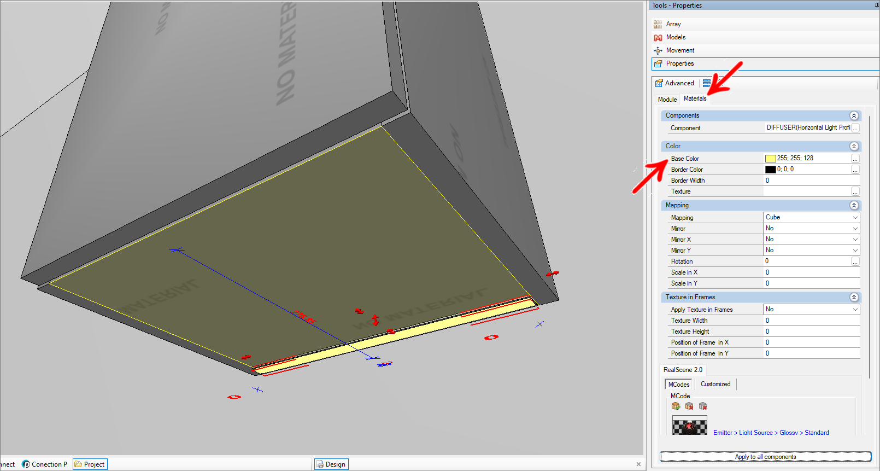Open the Models tool
The height and width of the screenshot is (471, 880).
pos(675,37)
